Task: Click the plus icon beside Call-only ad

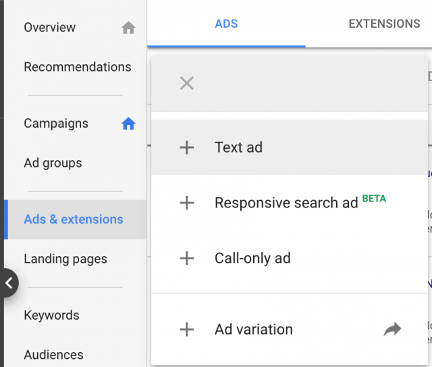Action: pos(187,258)
